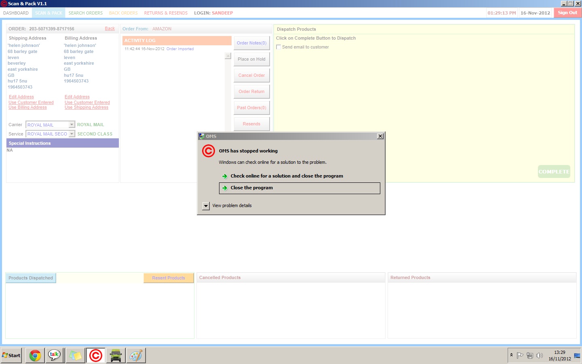This screenshot has width=582, height=364.
Task: Switch to the Resent Products tab
Action: tap(169, 278)
